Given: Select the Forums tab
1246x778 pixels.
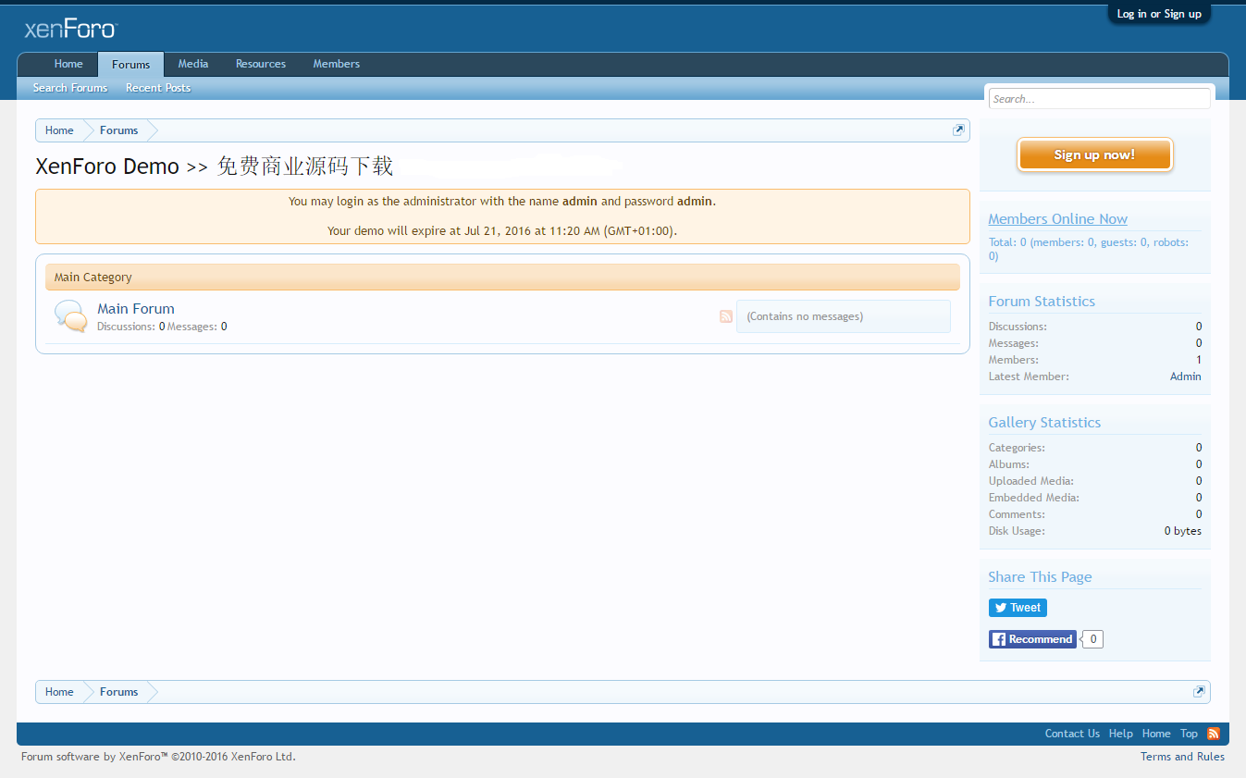Looking at the screenshot, I should [130, 64].
